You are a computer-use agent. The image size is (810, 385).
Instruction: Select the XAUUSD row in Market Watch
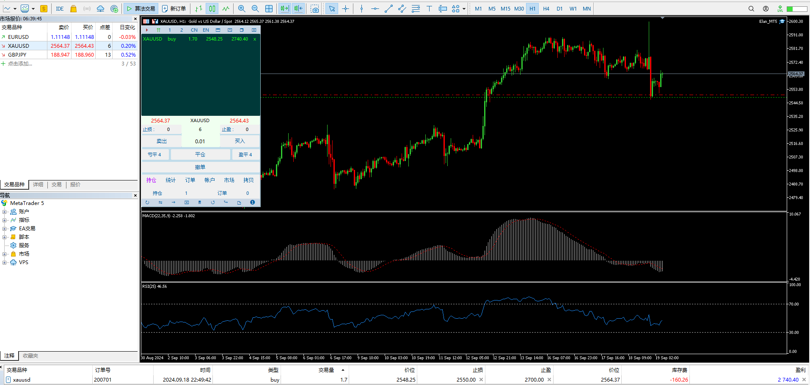[69, 46]
